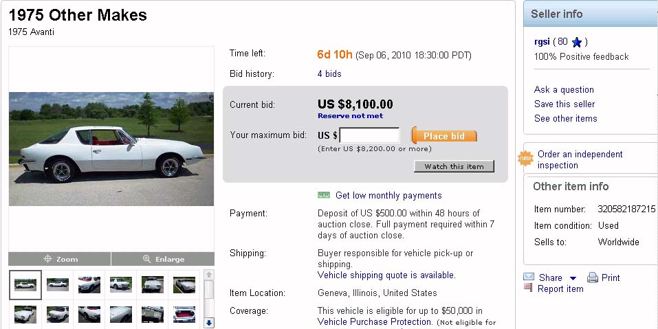This screenshot has width=658, height=329.
Task: Select the second thumbnail in the top row
Action: click(58, 284)
